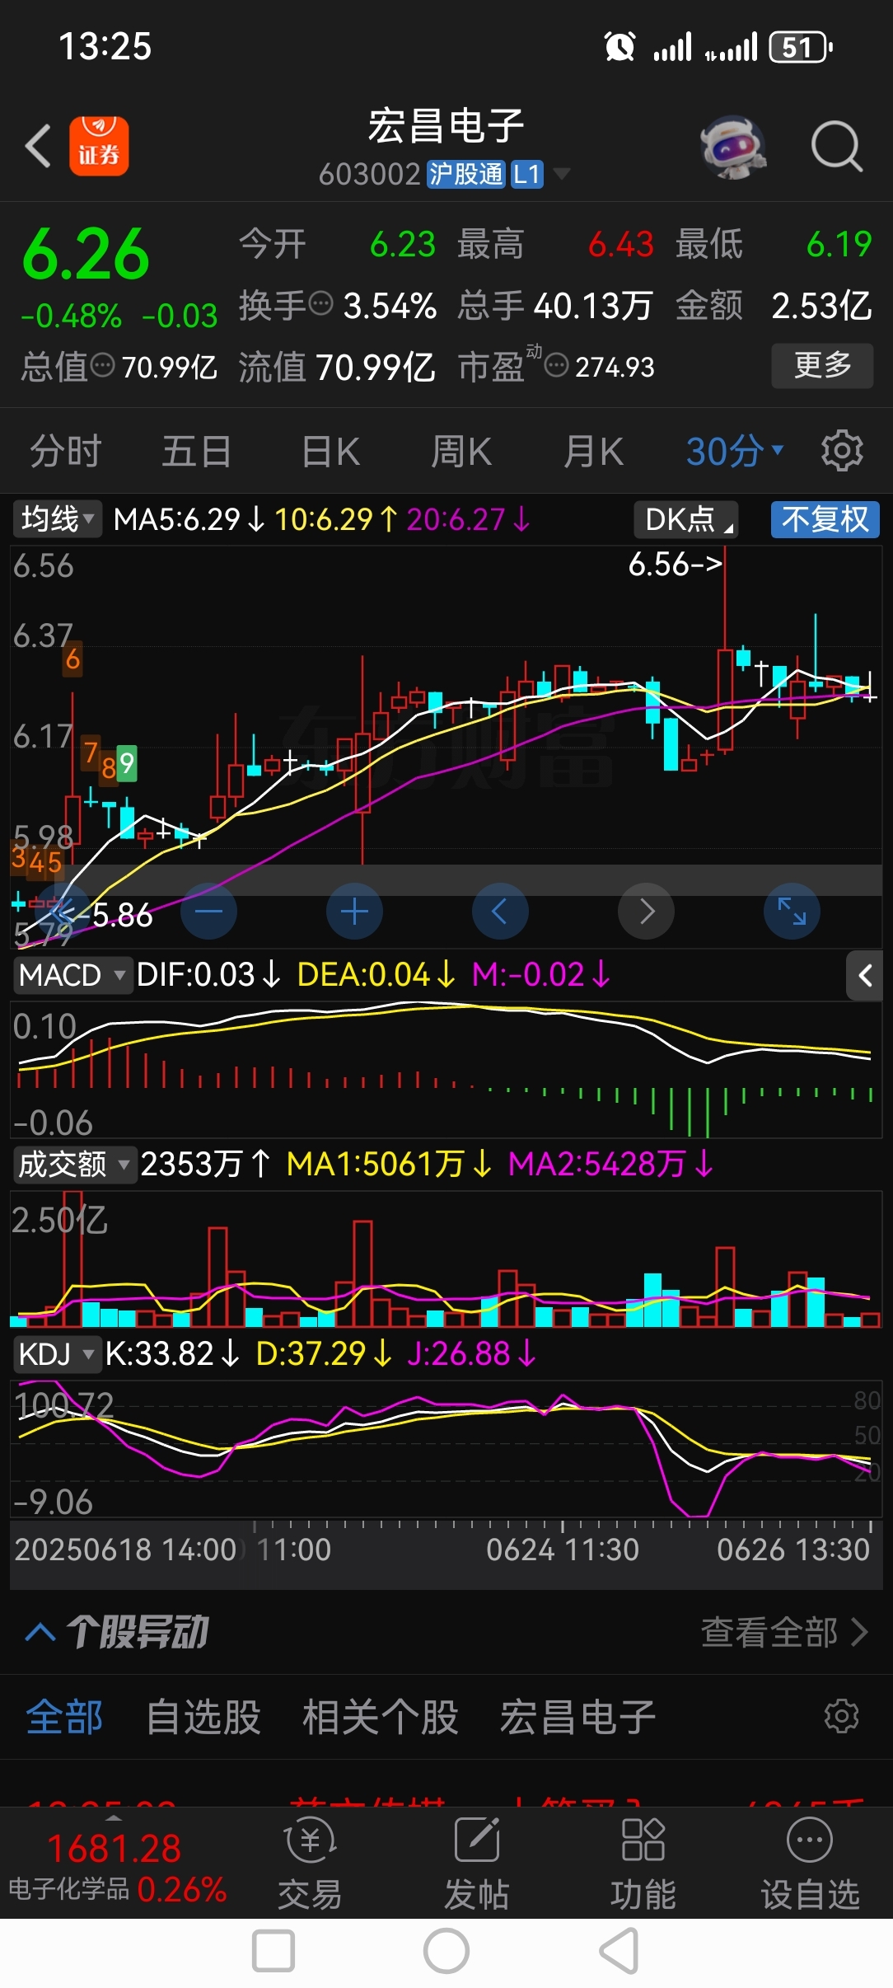Open the orange 证券 securities icon
This screenshot has width=893, height=1988.
point(99,146)
